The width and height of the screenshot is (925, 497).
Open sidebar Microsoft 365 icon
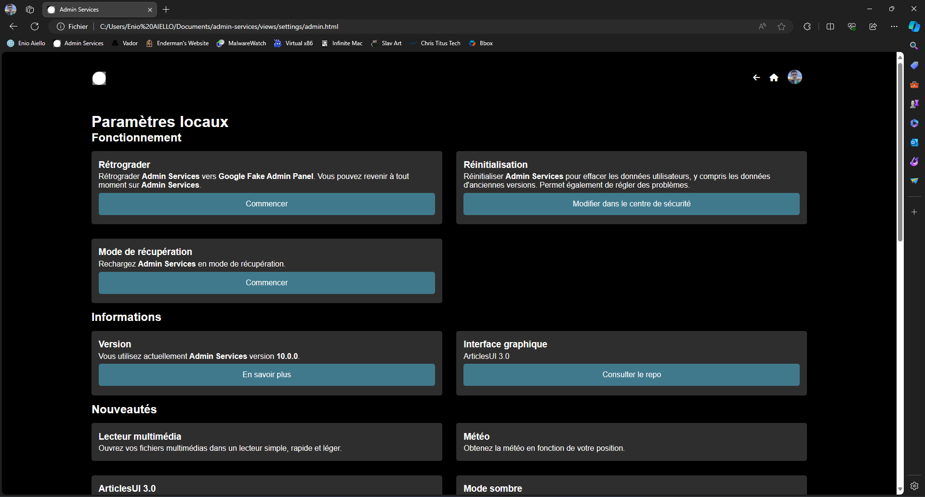point(914,123)
